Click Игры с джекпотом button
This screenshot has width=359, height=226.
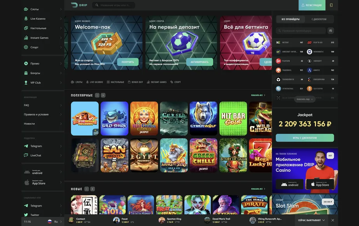[305, 138]
